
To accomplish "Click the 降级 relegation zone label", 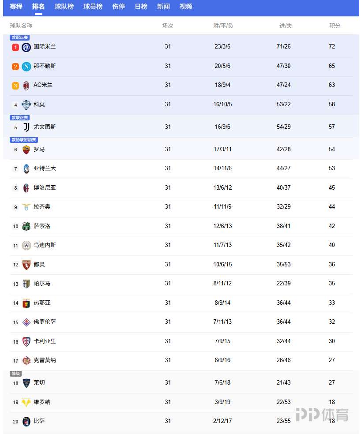I will tap(15, 374).
